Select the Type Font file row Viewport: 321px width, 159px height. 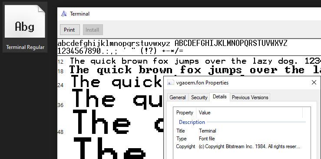click(x=242, y=139)
